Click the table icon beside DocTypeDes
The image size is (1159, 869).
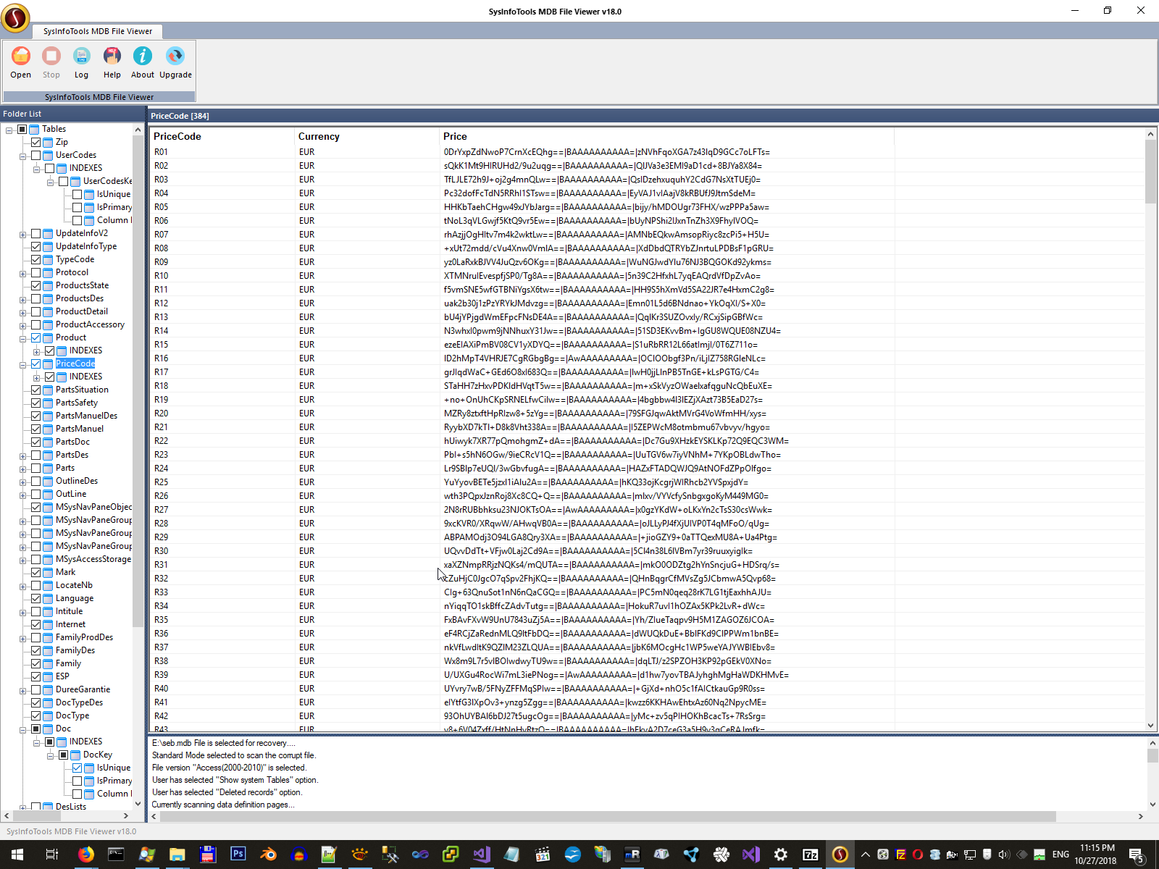(x=48, y=702)
